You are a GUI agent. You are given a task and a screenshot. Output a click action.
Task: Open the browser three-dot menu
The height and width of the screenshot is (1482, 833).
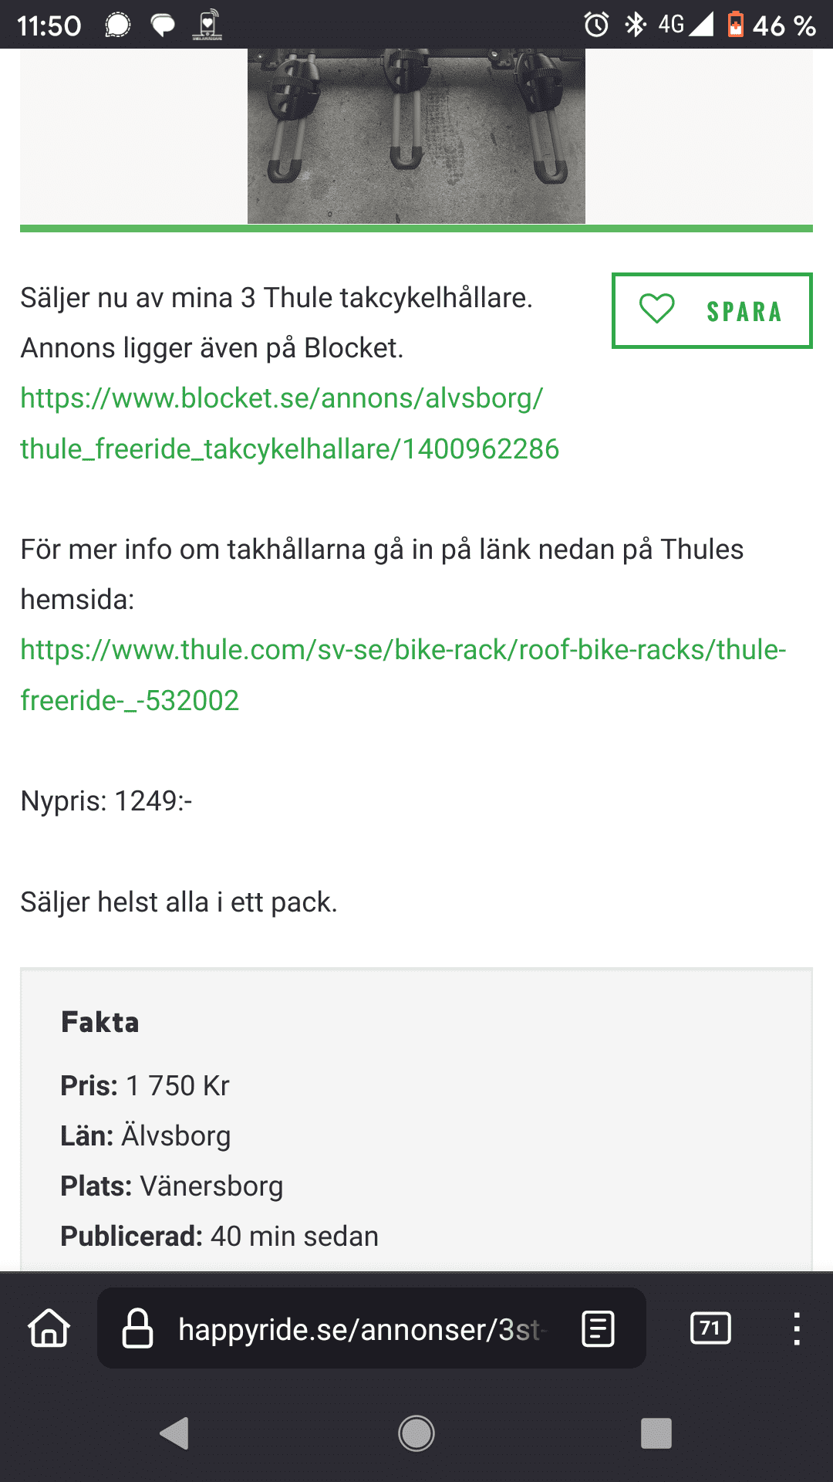797,1328
